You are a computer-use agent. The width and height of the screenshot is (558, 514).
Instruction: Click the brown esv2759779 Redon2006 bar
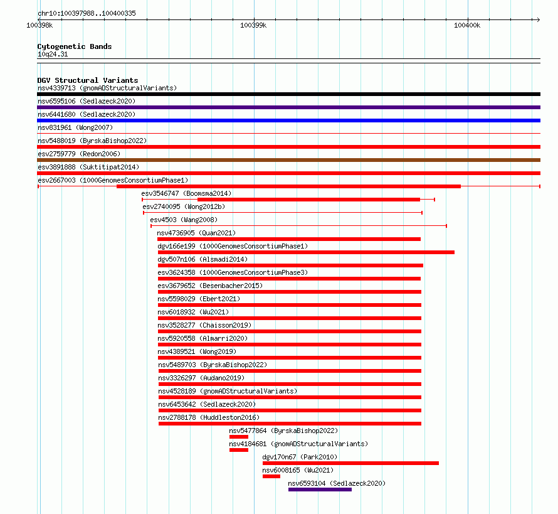point(288,160)
